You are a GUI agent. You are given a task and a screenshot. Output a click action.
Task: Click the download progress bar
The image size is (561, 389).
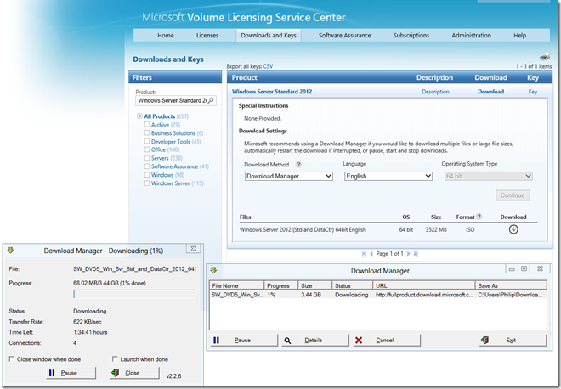pyautogui.click(x=134, y=294)
